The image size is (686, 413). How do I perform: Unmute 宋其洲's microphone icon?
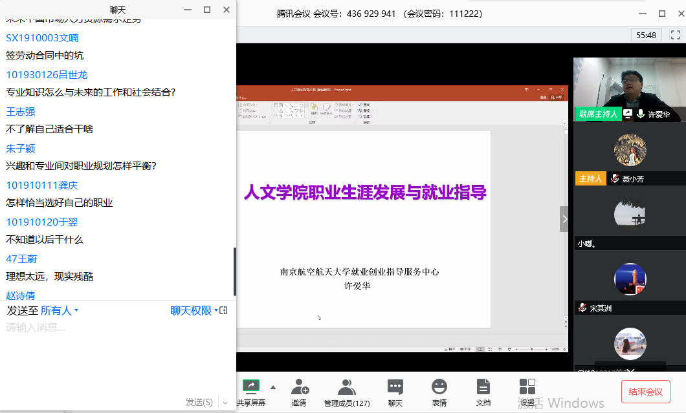click(582, 308)
